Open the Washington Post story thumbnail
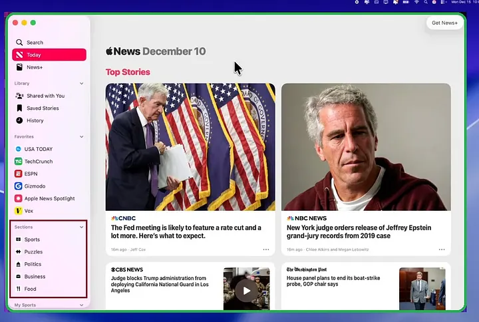 coord(422,289)
